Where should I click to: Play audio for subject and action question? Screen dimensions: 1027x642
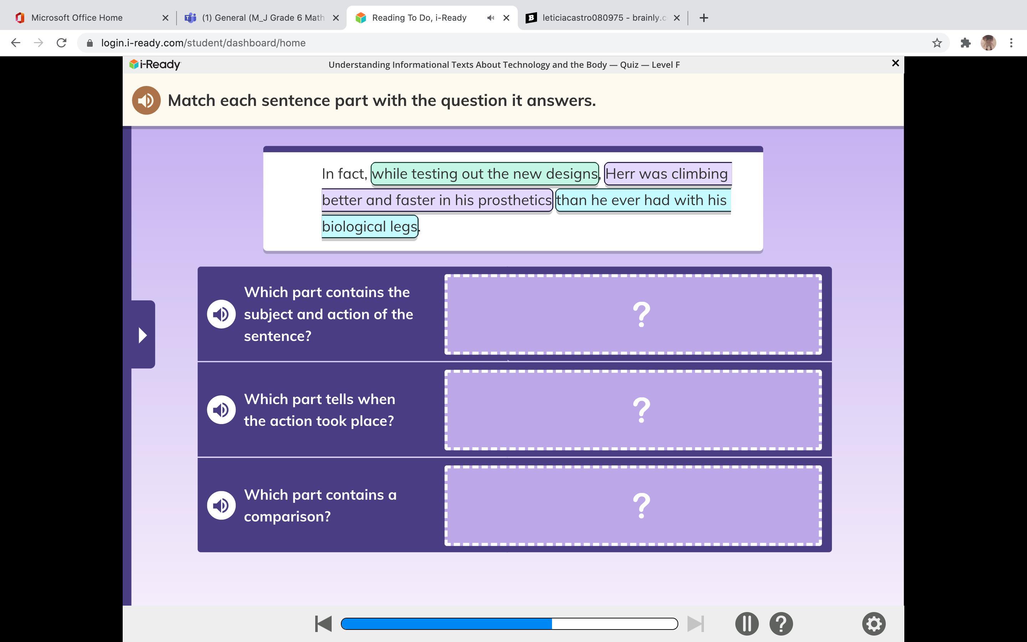(221, 314)
